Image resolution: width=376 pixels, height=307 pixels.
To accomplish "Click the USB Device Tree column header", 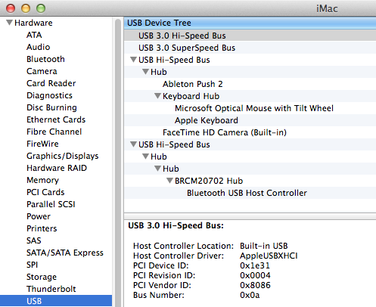I will click(x=250, y=23).
